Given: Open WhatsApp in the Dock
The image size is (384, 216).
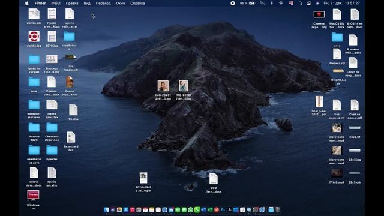Looking at the screenshot, I should 191,210.
